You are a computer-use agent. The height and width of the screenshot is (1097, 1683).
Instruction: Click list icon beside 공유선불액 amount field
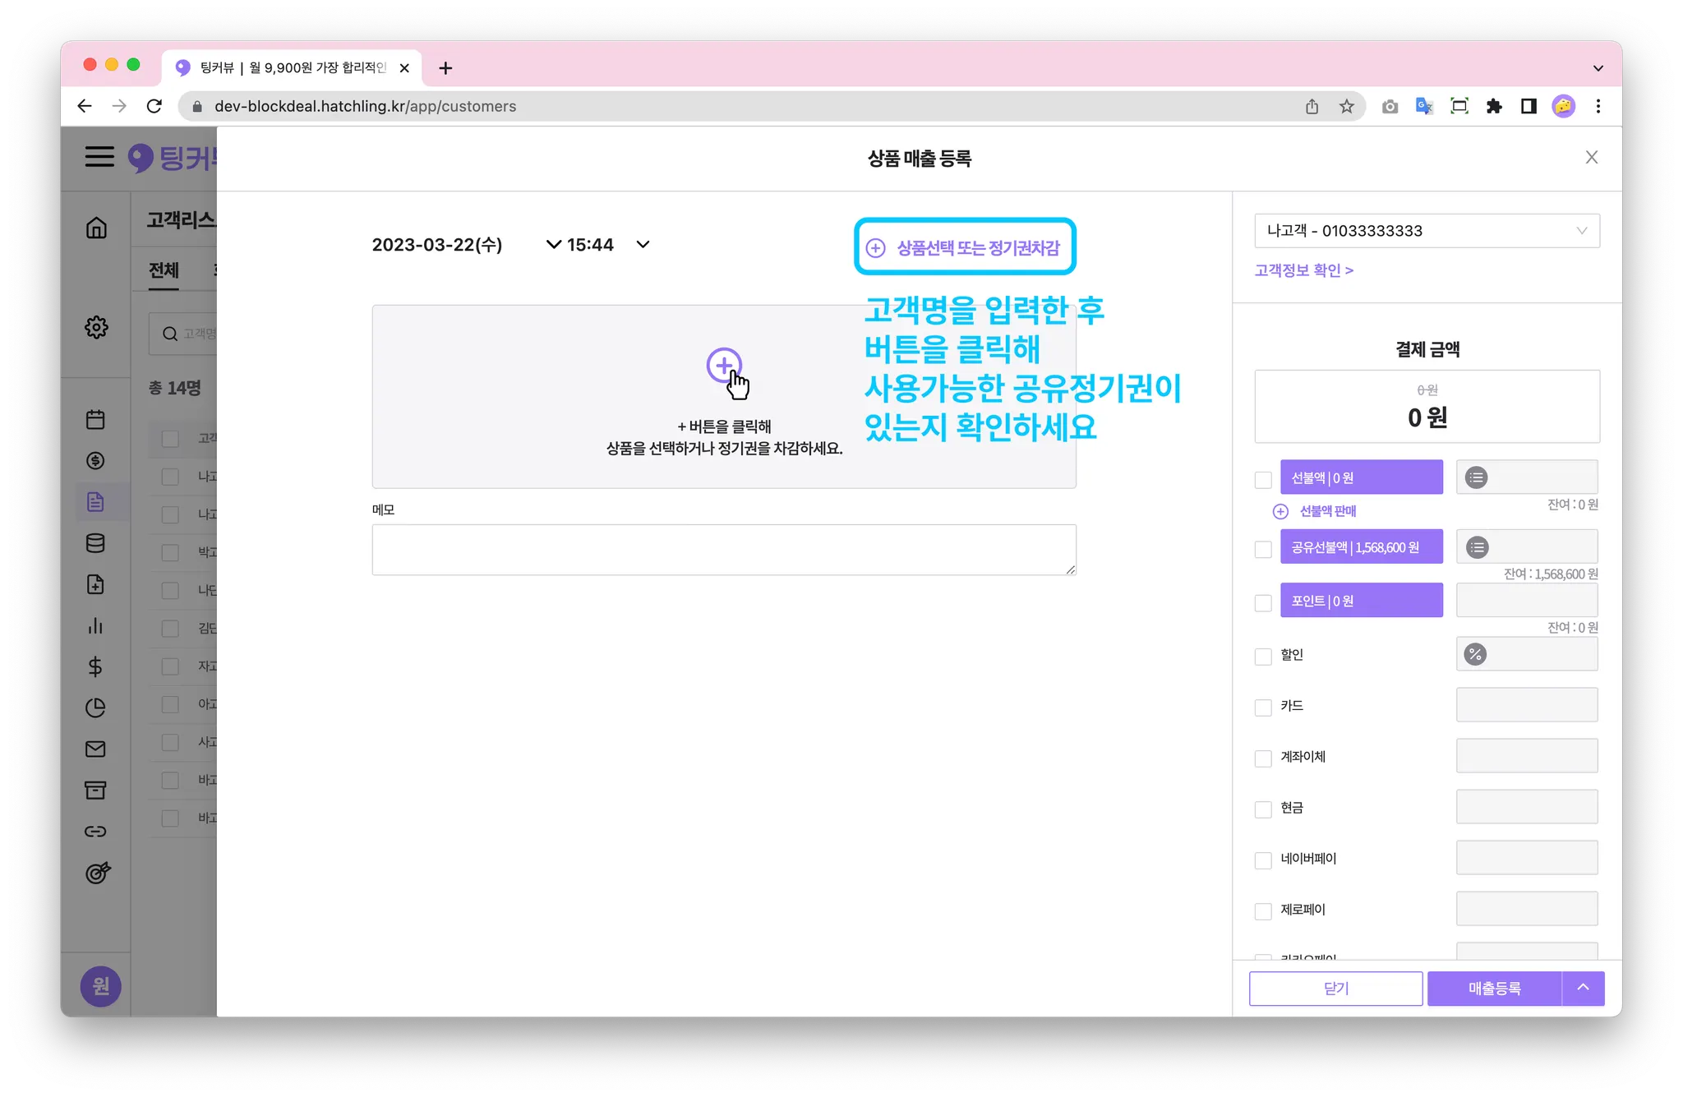pos(1477,547)
